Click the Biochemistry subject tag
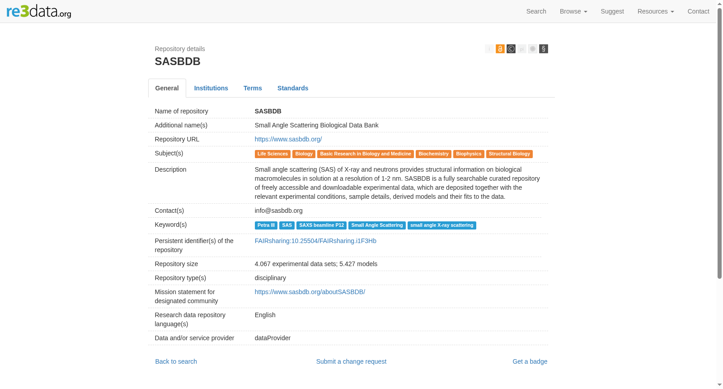 [x=433, y=154]
